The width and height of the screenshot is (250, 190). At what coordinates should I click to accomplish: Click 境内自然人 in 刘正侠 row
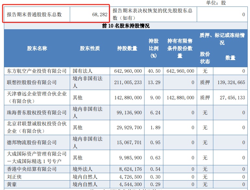[x=85, y=177]
